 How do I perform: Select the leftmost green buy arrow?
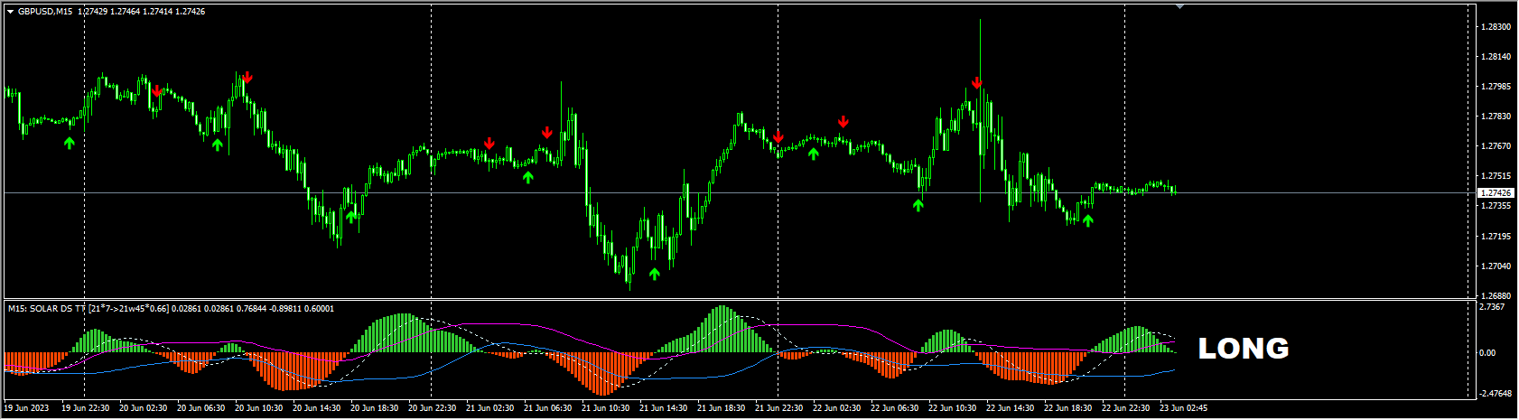pyautogui.click(x=70, y=143)
